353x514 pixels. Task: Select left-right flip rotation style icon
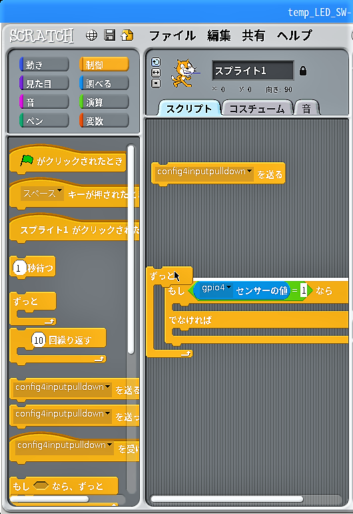tap(156, 73)
